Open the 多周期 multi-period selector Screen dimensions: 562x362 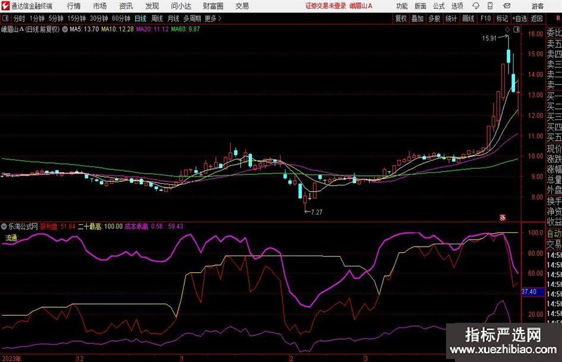[x=191, y=18]
